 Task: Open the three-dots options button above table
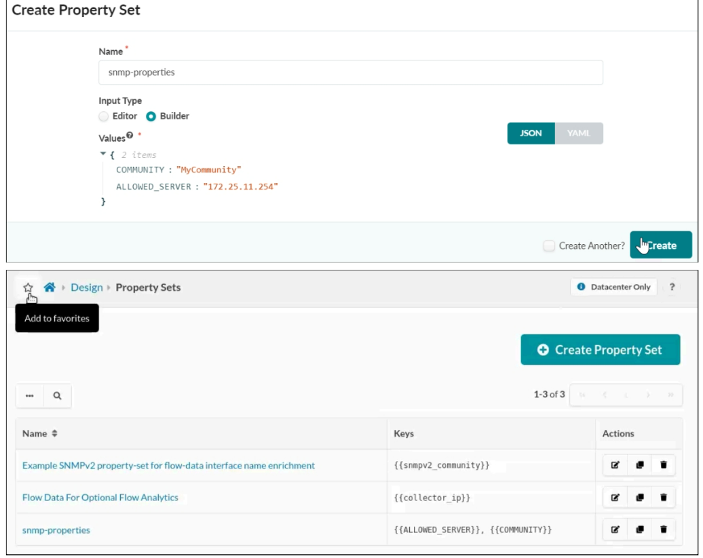[x=30, y=397]
